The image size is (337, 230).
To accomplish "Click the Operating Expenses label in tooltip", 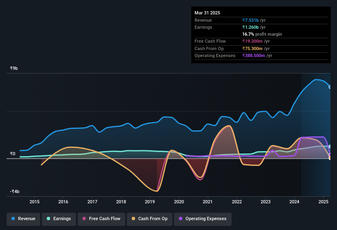I will pos(215,56).
